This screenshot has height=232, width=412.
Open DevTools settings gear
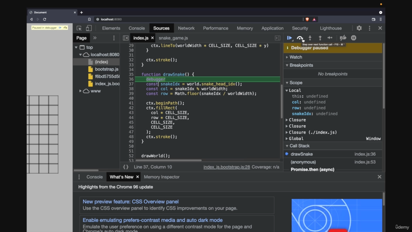[359, 28]
